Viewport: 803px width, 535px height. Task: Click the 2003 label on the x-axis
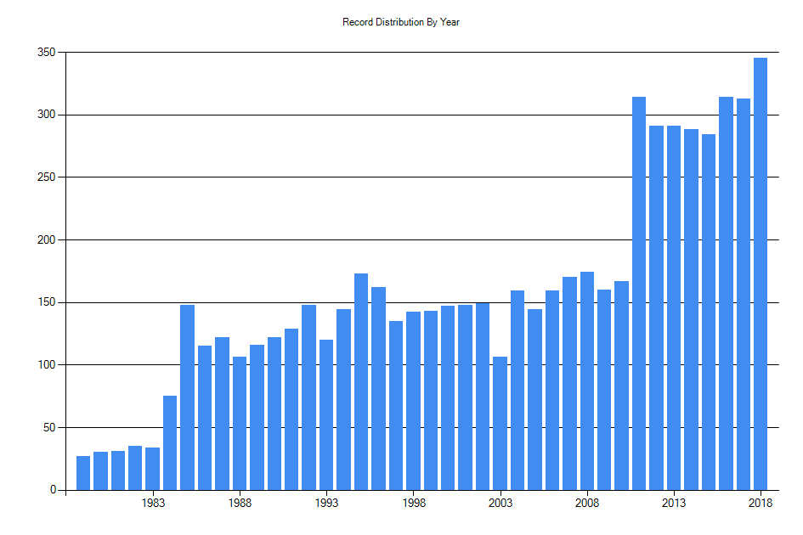(500, 503)
